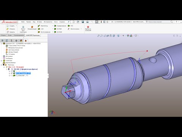This screenshot has width=182, height=137.
Task: Click the search magnifier icon
Action: tap(171, 22)
